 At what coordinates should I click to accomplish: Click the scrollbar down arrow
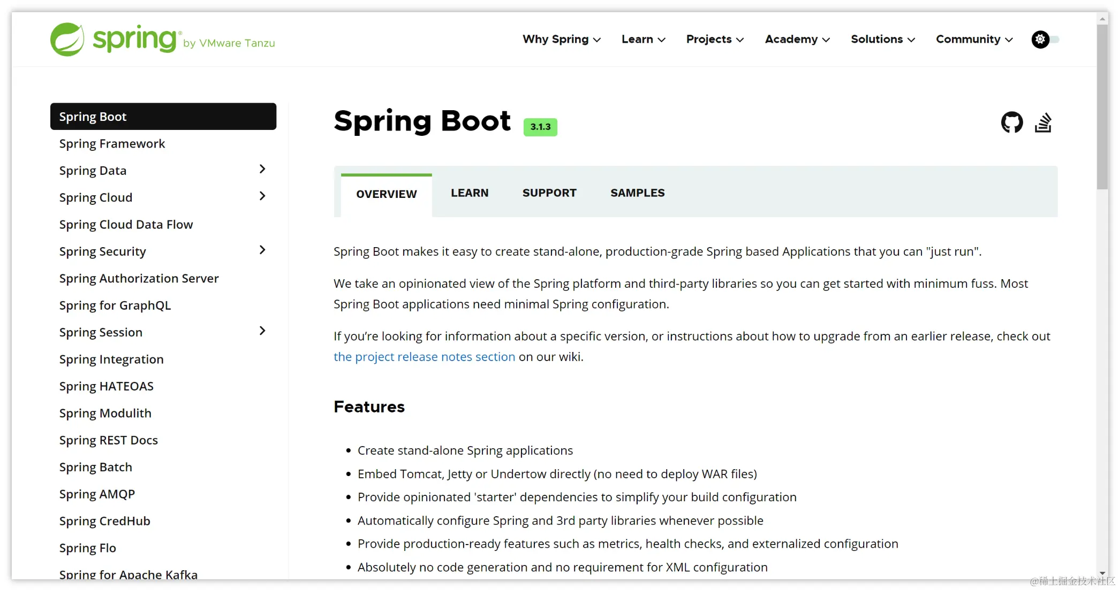(1102, 573)
